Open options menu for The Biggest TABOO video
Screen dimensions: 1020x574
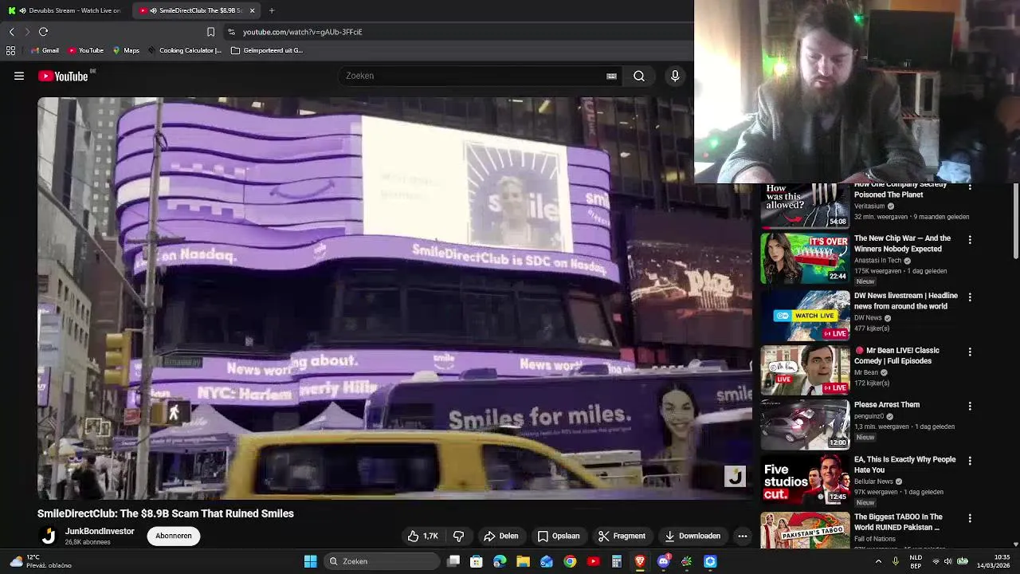tap(970, 518)
